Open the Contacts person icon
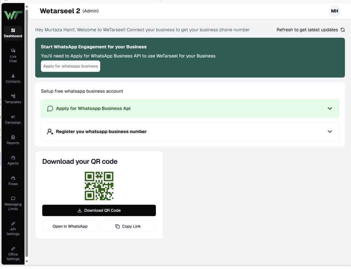351x269 pixels. [13, 76]
